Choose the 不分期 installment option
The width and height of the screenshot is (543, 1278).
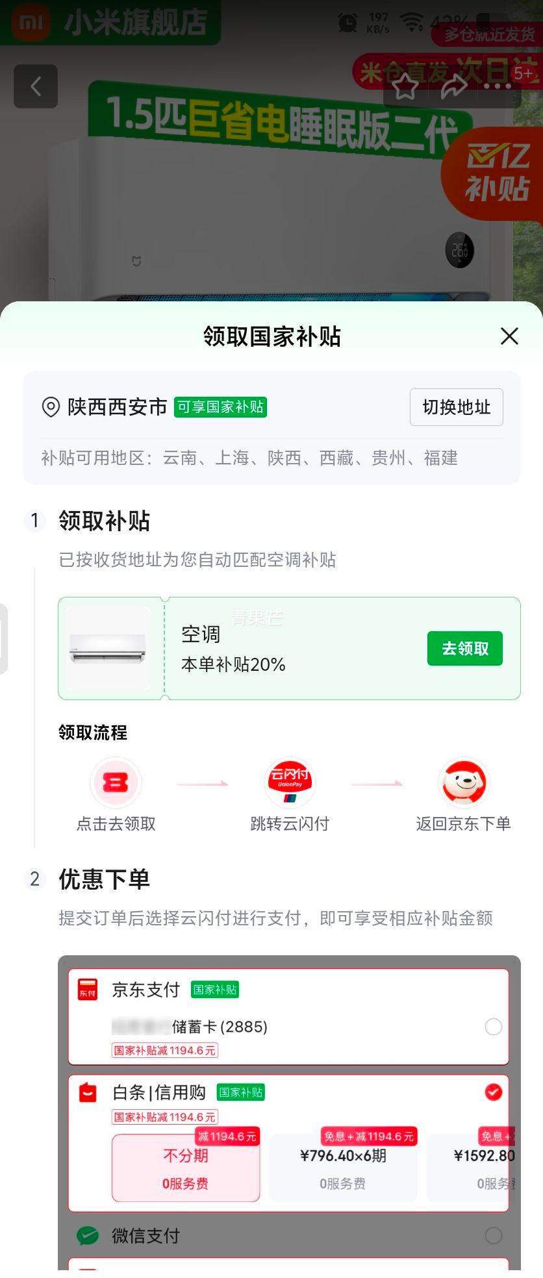186,1168
